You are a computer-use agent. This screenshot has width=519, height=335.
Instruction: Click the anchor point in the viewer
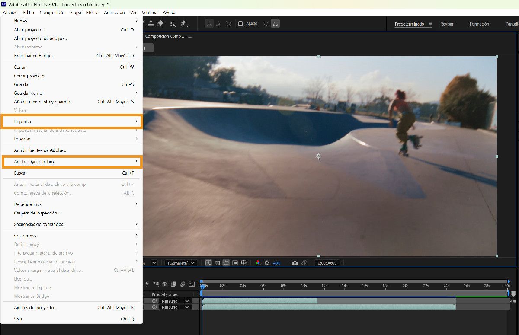point(318,156)
